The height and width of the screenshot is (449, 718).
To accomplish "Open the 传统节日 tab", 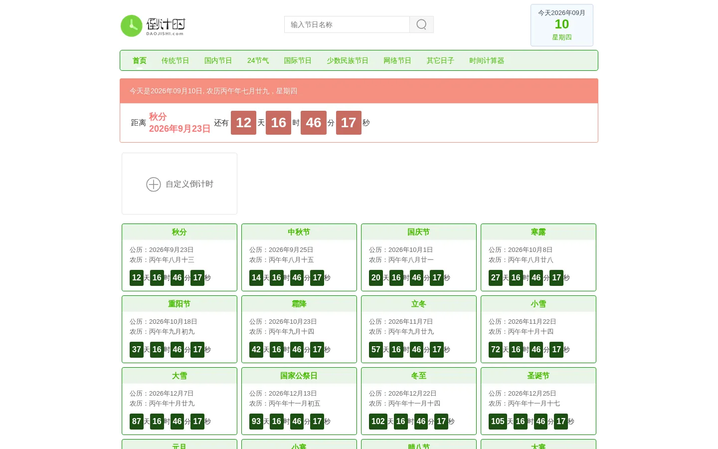I will click(x=175, y=60).
